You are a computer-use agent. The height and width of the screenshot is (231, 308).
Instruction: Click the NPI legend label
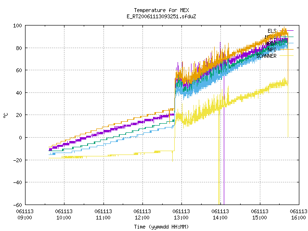click(272, 50)
